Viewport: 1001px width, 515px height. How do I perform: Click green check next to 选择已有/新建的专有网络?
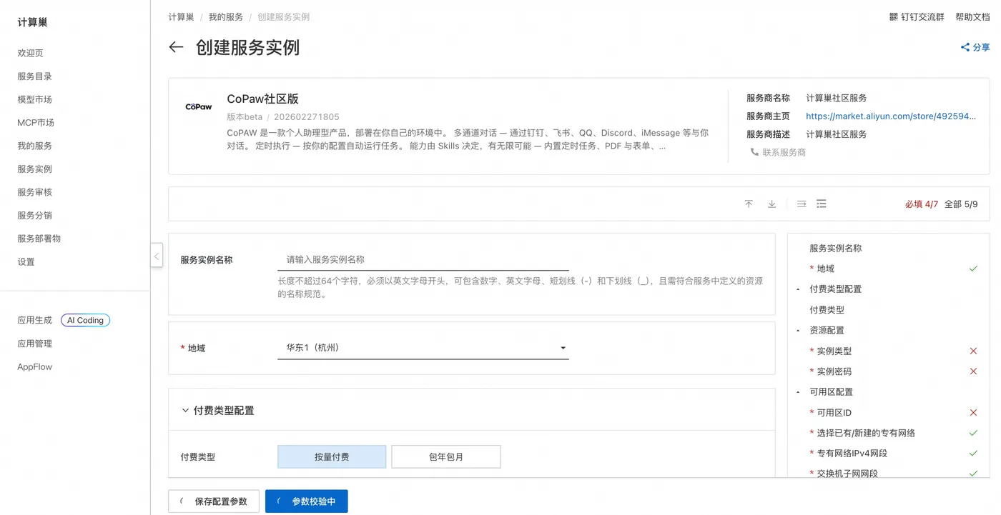coord(973,433)
